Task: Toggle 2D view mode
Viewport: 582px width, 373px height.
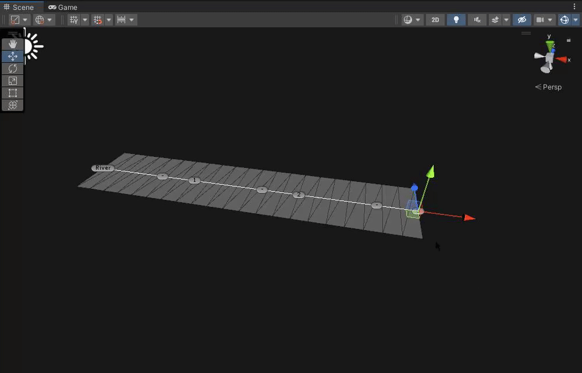Action: pyautogui.click(x=435, y=20)
